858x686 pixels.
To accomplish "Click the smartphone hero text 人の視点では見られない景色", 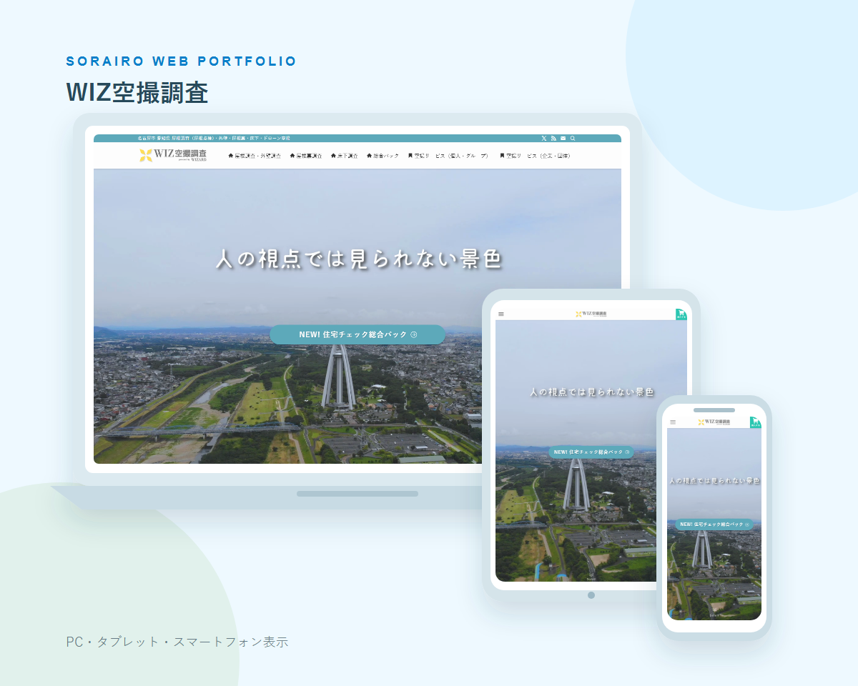I will pos(714,481).
